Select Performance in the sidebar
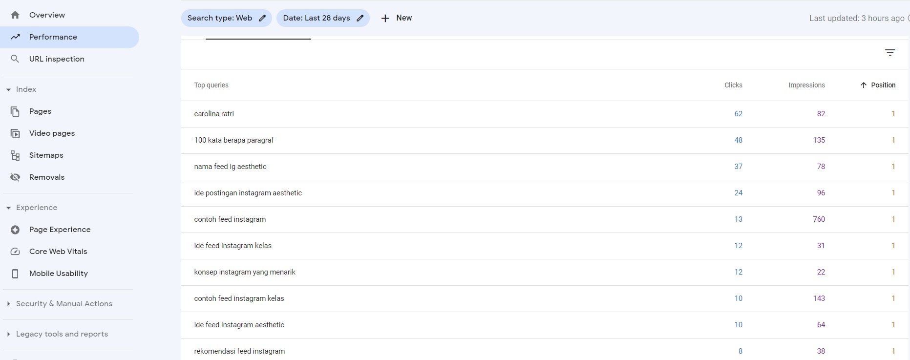The width and height of the screenshot is (910, 360). tap(69, 37)
